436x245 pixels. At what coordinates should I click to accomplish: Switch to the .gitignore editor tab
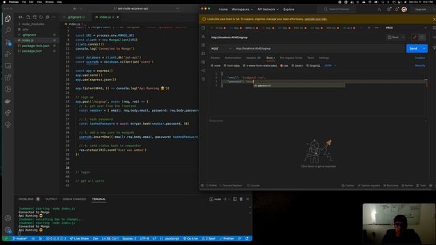point(75,17)
